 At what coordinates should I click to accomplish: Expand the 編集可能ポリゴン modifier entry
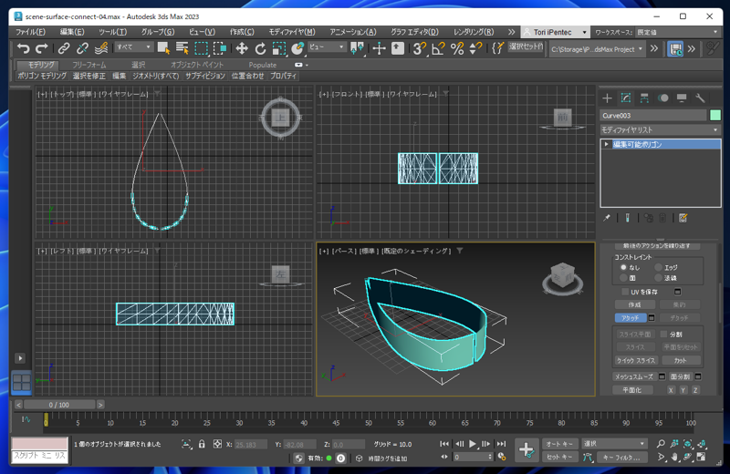pos(606,144)
